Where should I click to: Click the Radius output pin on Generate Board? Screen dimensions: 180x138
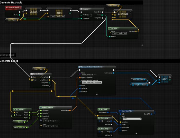(20, 15)
